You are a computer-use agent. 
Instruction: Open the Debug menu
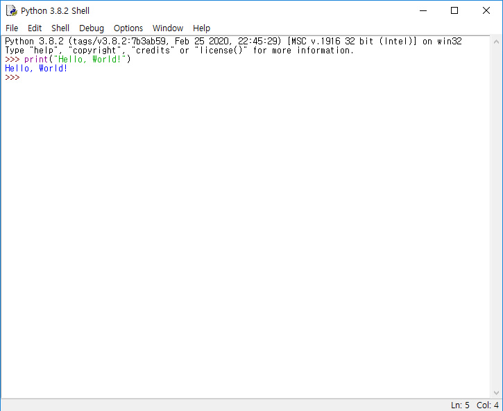(x=92, y=28)
